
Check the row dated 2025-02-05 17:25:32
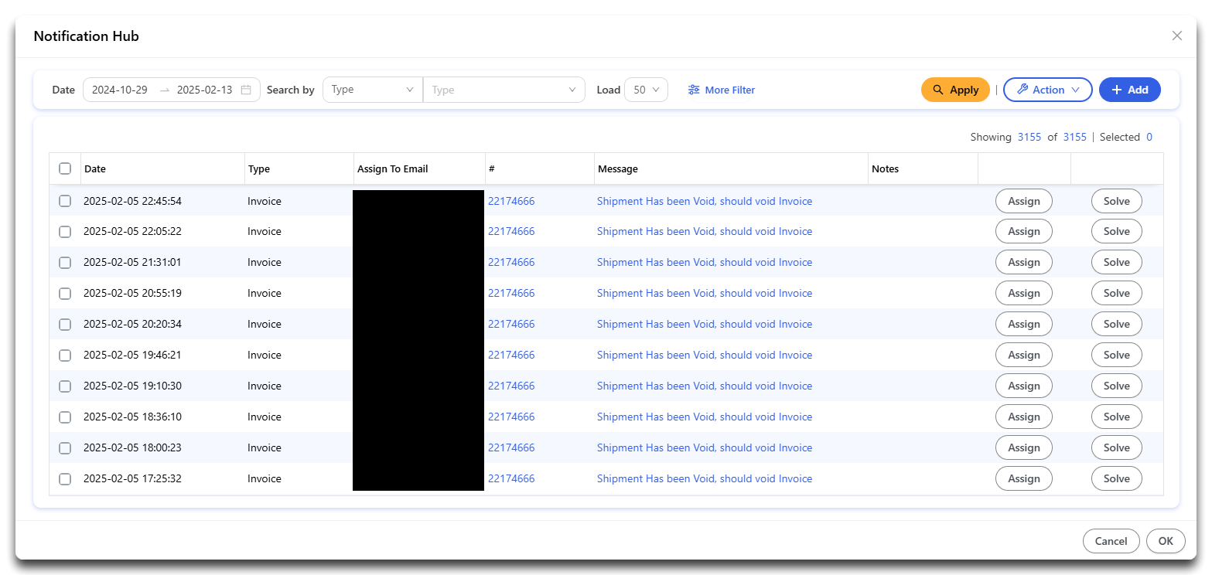click(x=65, y=479)
